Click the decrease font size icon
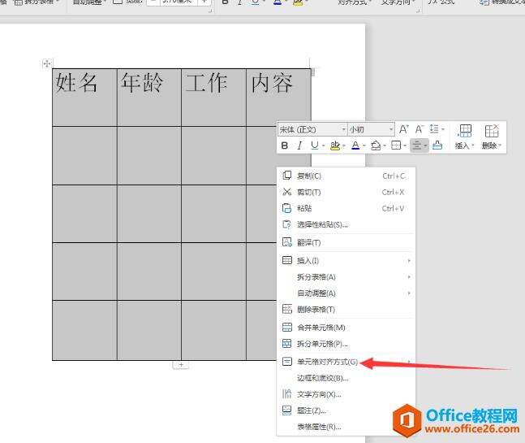The height and width of the screenshot is (443, 525). [420, 129]
